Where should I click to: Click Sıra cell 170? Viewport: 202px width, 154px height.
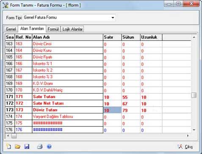(10, 90)
